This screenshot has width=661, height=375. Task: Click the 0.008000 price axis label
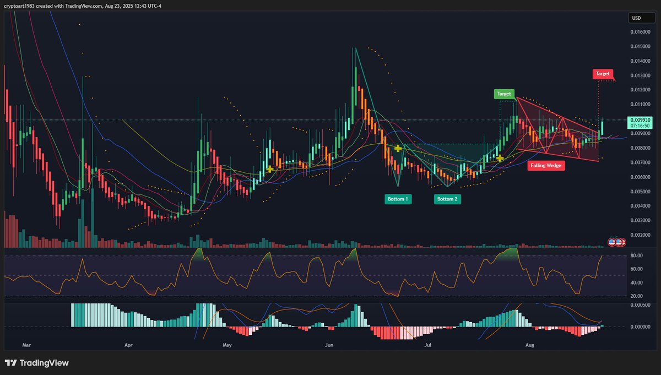point(641,148)
